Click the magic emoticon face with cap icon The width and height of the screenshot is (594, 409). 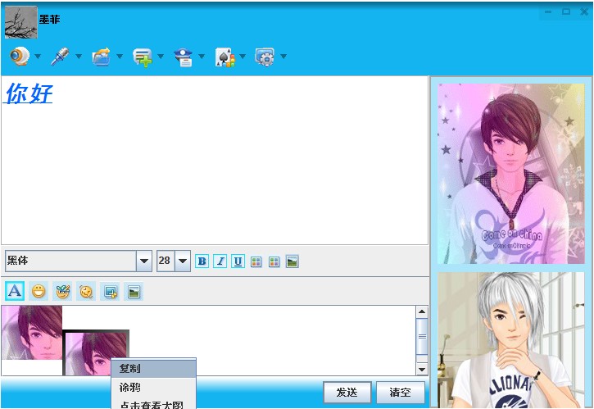tap(62, 291)
